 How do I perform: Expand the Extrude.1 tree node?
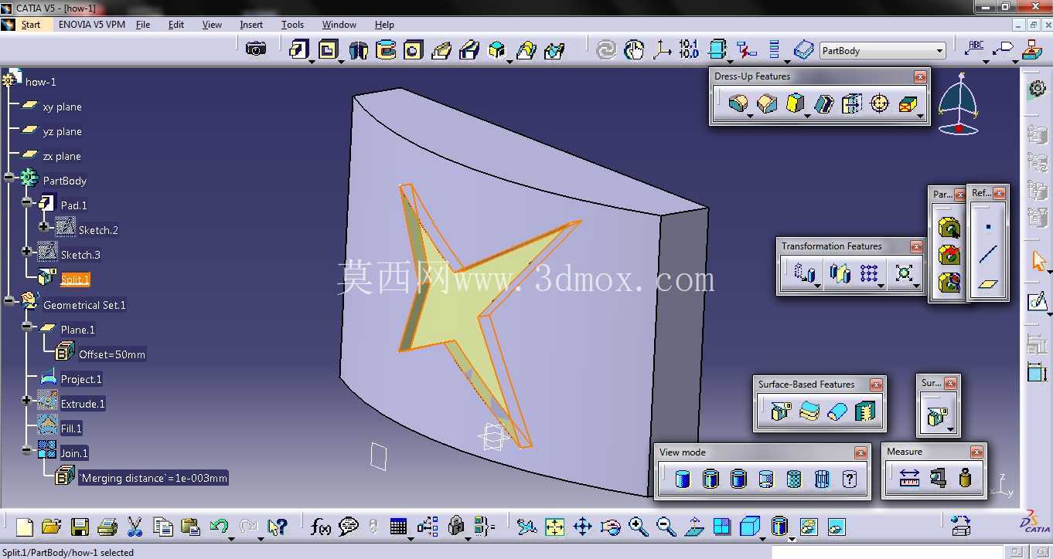(26, 400)
